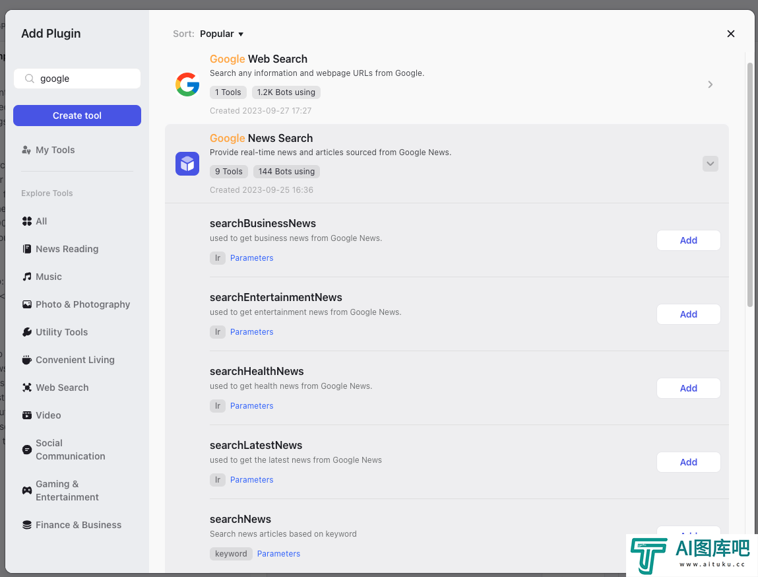
Task: Click the Web Search category icon
Action: point(27,388)
